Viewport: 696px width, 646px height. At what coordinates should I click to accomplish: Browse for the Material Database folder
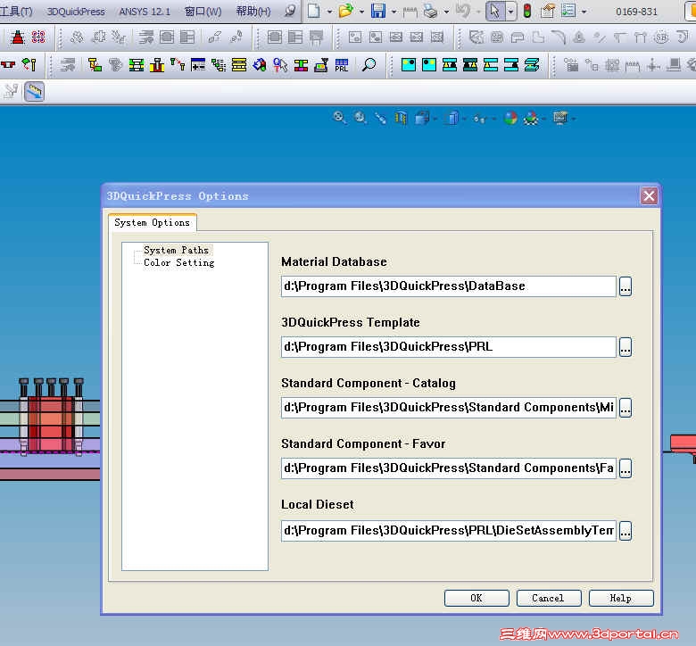pos(626,286)
